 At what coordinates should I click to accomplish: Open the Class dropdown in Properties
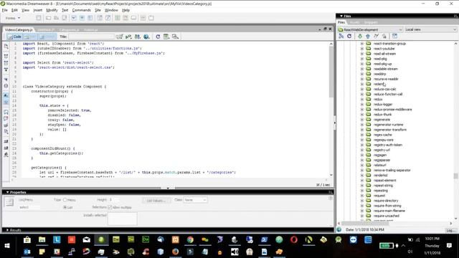click(x=195, y=200)
